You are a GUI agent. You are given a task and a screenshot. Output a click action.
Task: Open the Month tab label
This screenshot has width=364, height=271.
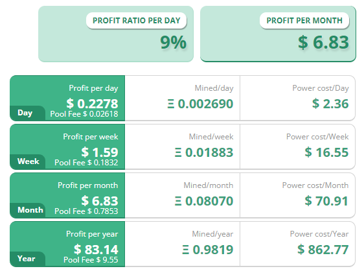point(30,210)
